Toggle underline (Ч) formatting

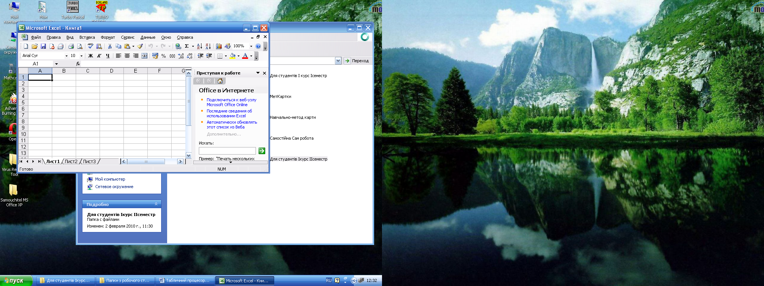pyautogui.click(x=107, y=56)
